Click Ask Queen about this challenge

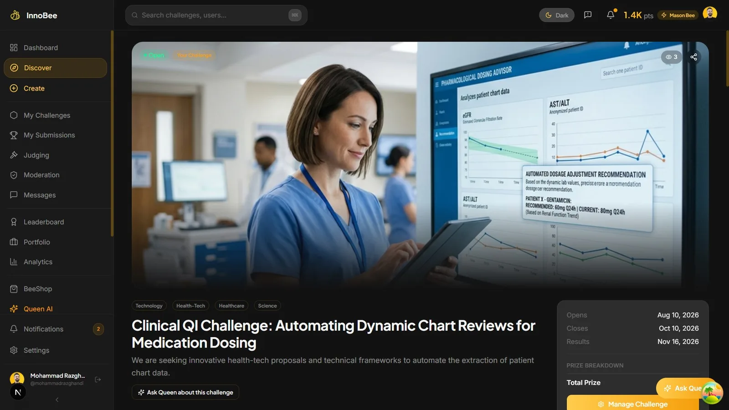click(x=185, y=392)
